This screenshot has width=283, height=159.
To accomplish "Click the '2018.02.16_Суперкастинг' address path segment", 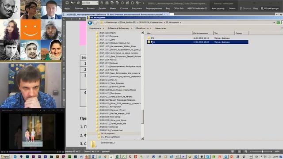I will point(151,23).
